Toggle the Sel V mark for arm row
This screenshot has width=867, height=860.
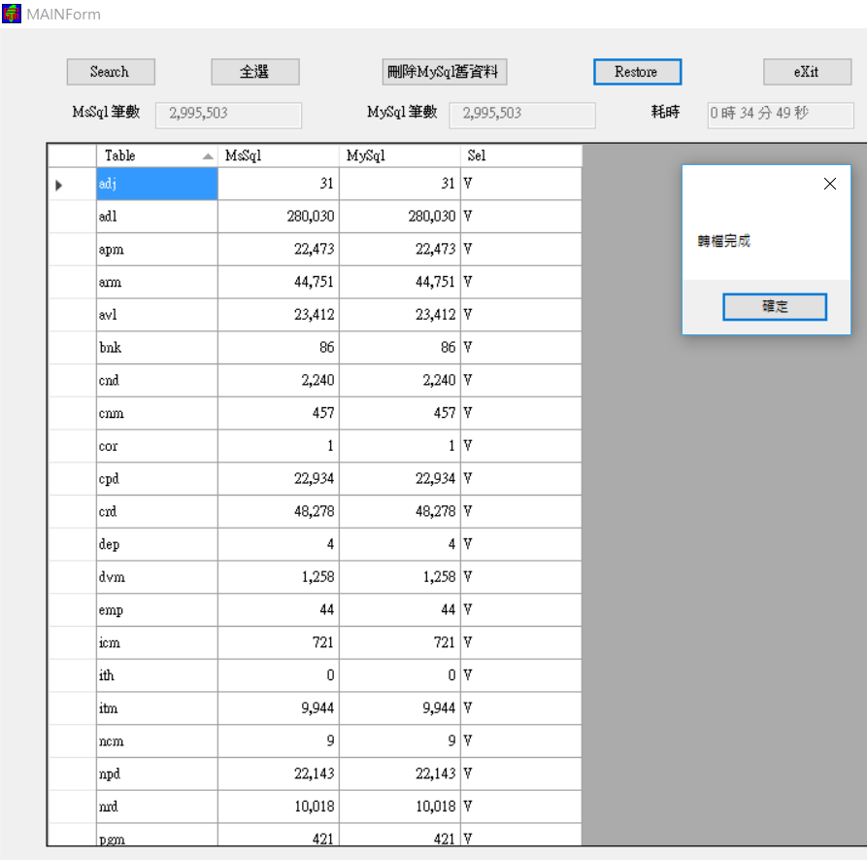pyautogui.click(x=468, y=282)
